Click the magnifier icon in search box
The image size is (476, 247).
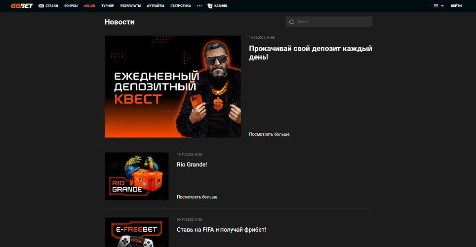(291, 22)
